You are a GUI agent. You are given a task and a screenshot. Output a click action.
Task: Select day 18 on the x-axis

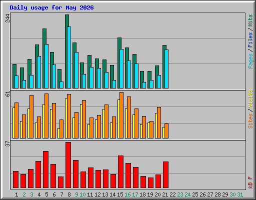pyautogui.click(x=142, y=194)
